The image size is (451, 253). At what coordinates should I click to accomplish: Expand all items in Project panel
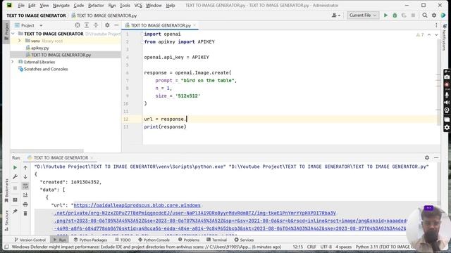(x=86, y=25)
